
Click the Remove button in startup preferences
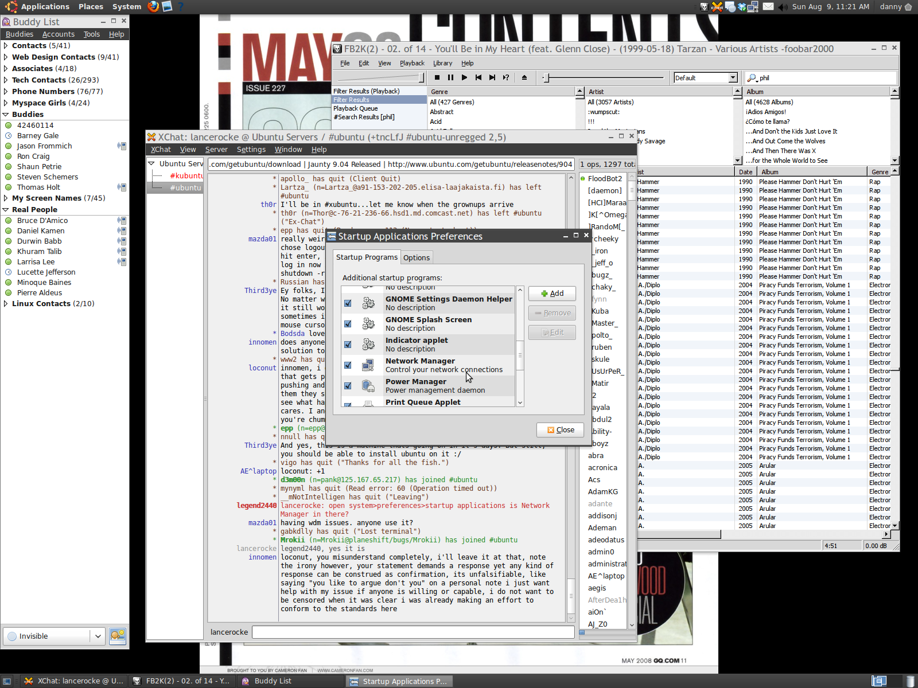(x=552, y=312)
